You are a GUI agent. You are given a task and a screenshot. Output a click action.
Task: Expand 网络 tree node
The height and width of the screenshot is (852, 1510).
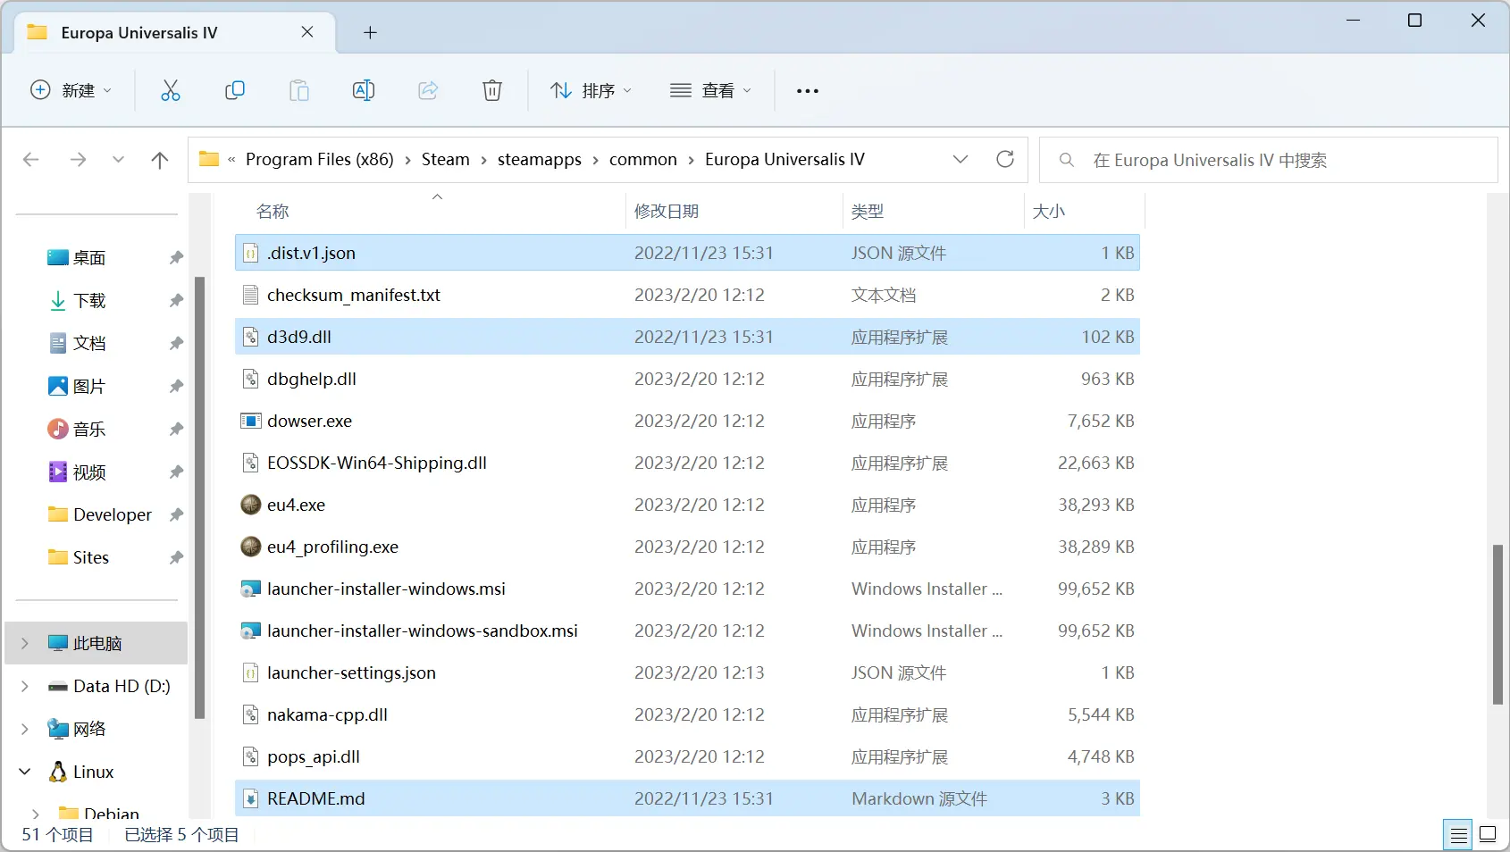coord(25,729)
